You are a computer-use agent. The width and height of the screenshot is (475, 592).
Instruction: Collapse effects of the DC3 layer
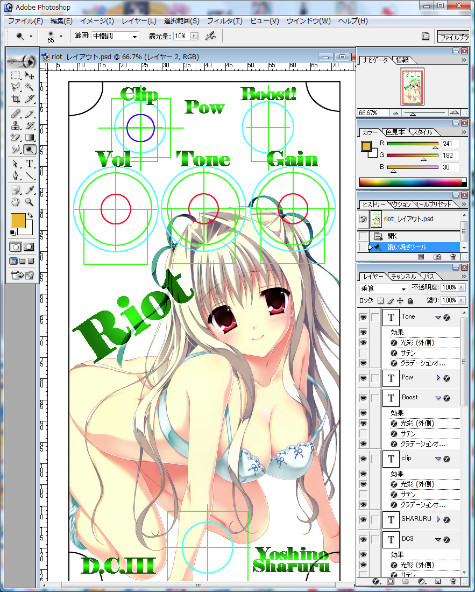coord(438,540)
